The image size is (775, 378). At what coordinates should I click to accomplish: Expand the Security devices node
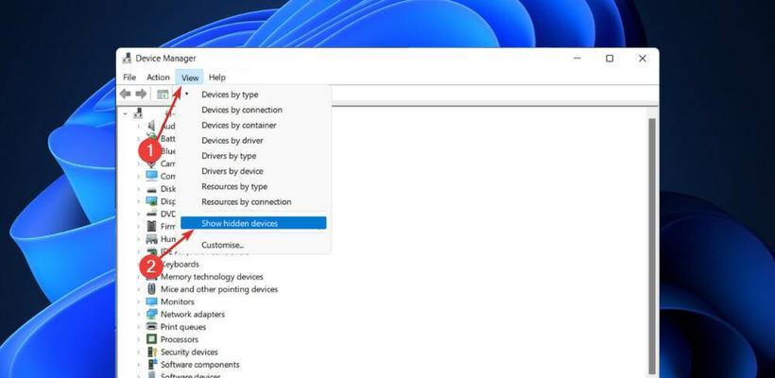pos(139,352)
